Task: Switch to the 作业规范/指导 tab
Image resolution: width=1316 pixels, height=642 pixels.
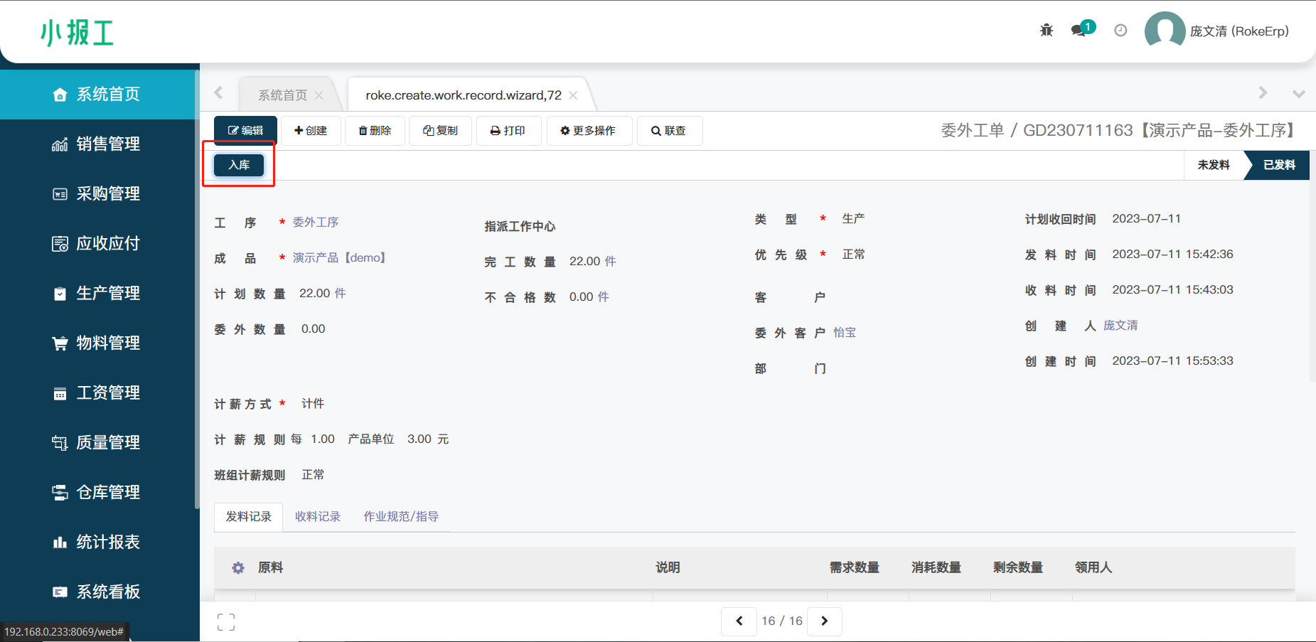Action: point(401,517)
